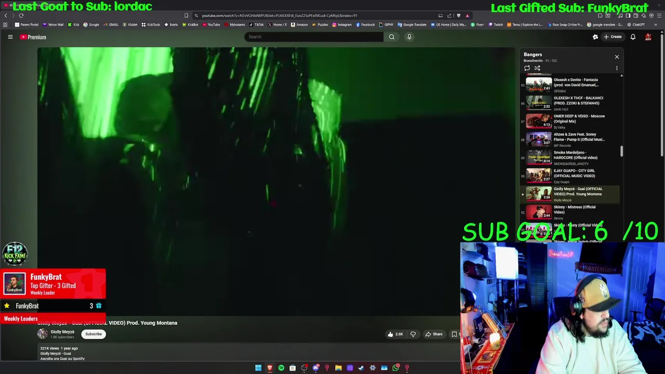Image resolution: width=665 pixels, height=374 pixels.
Task: Open Twitch bookmark
Action: (495, 24)
